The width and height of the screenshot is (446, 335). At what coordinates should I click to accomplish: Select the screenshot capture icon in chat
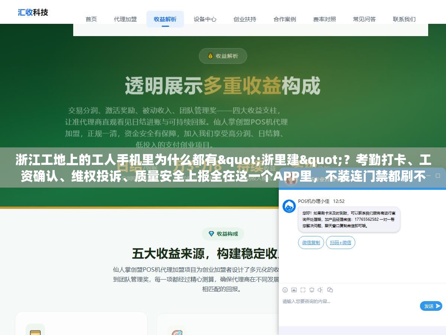coord(303,290)
